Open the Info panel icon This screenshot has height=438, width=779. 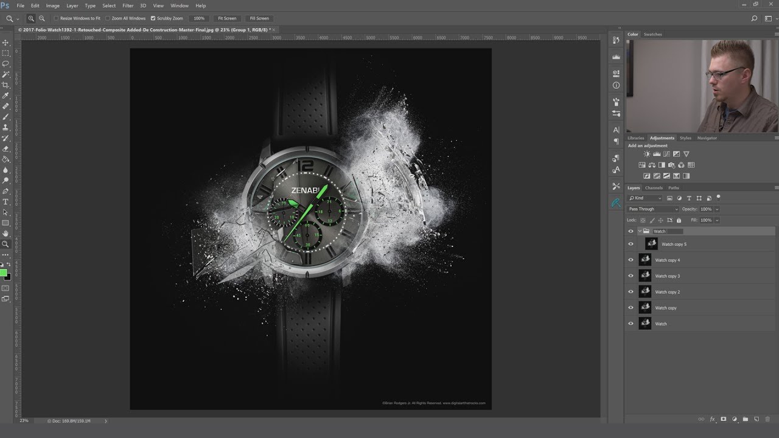[616, 86]
